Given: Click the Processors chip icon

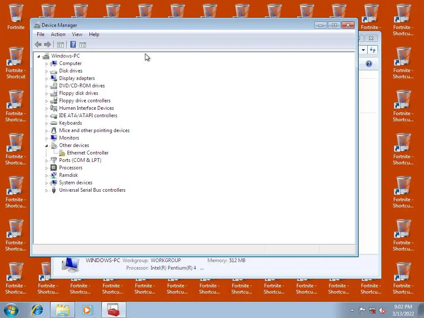Looking at the screenshot, I should [53, 168].
